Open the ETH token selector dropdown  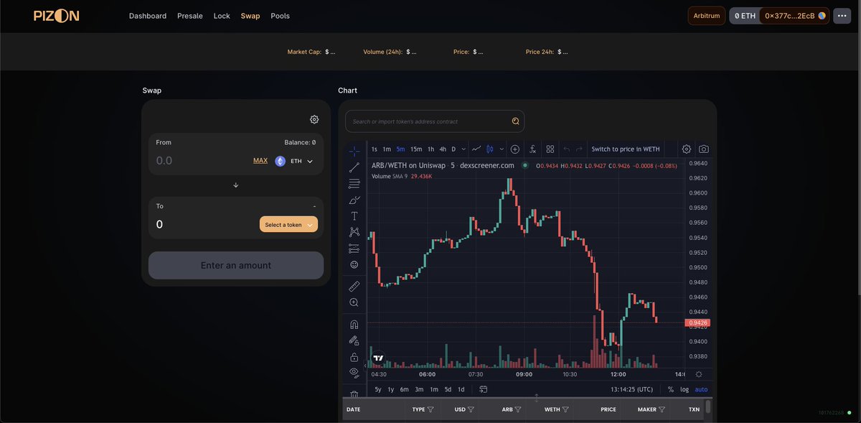tap(294, 161)
